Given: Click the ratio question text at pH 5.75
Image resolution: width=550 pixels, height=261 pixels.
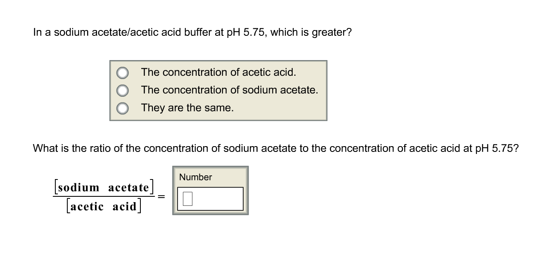Looking at the screenshot, I should click(276, 148).
